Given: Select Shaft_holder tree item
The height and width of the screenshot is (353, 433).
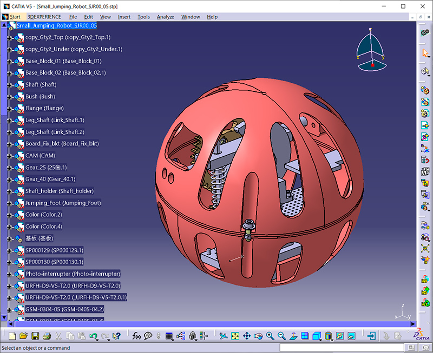Looking at the screenshot, I should tap(60, 191).
